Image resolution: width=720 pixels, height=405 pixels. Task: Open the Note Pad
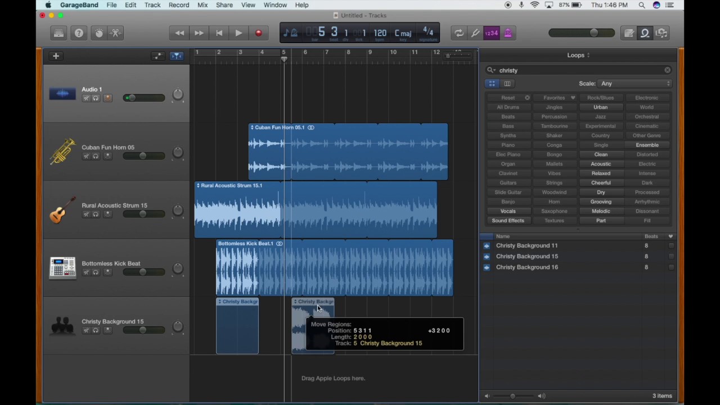(629, 33)
